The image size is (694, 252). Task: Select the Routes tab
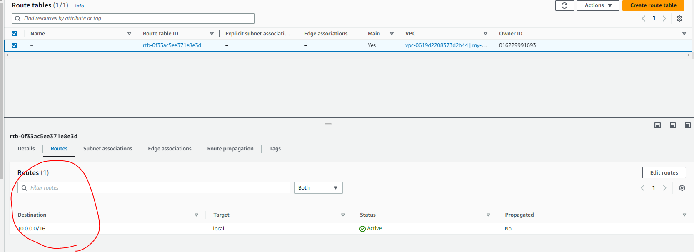click(59, 149)
